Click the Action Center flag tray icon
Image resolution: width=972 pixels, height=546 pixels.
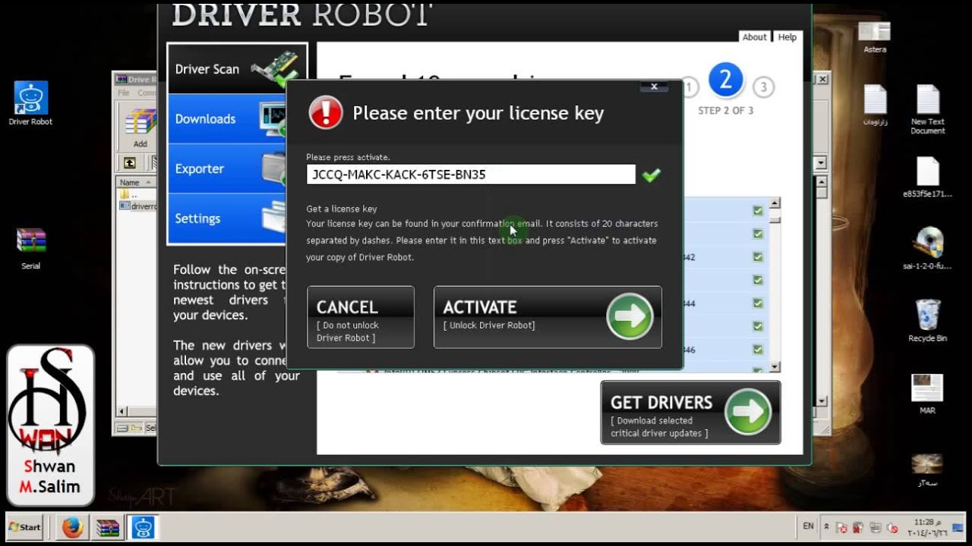pos(842,527)
